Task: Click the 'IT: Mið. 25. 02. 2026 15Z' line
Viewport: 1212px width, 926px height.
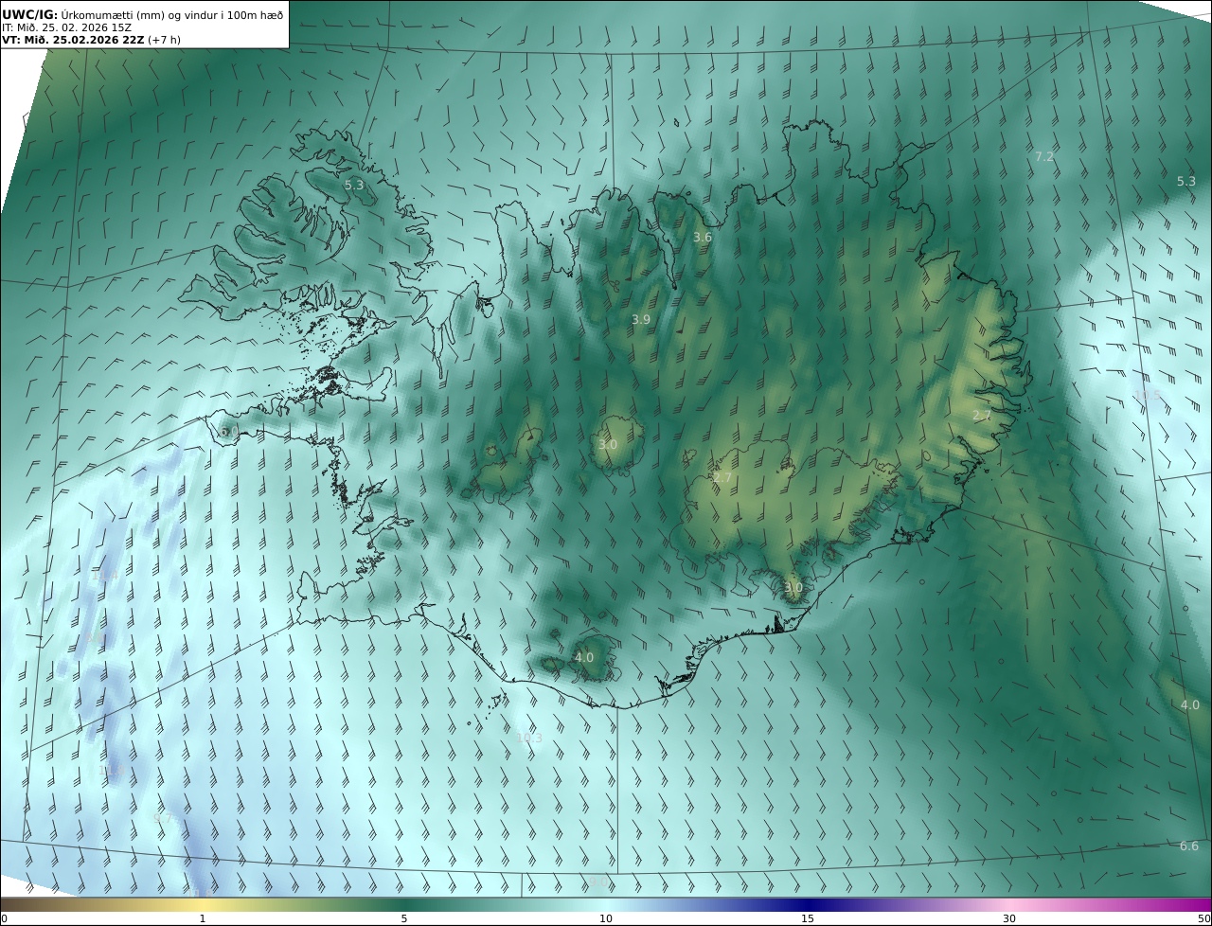Action: 67,27
